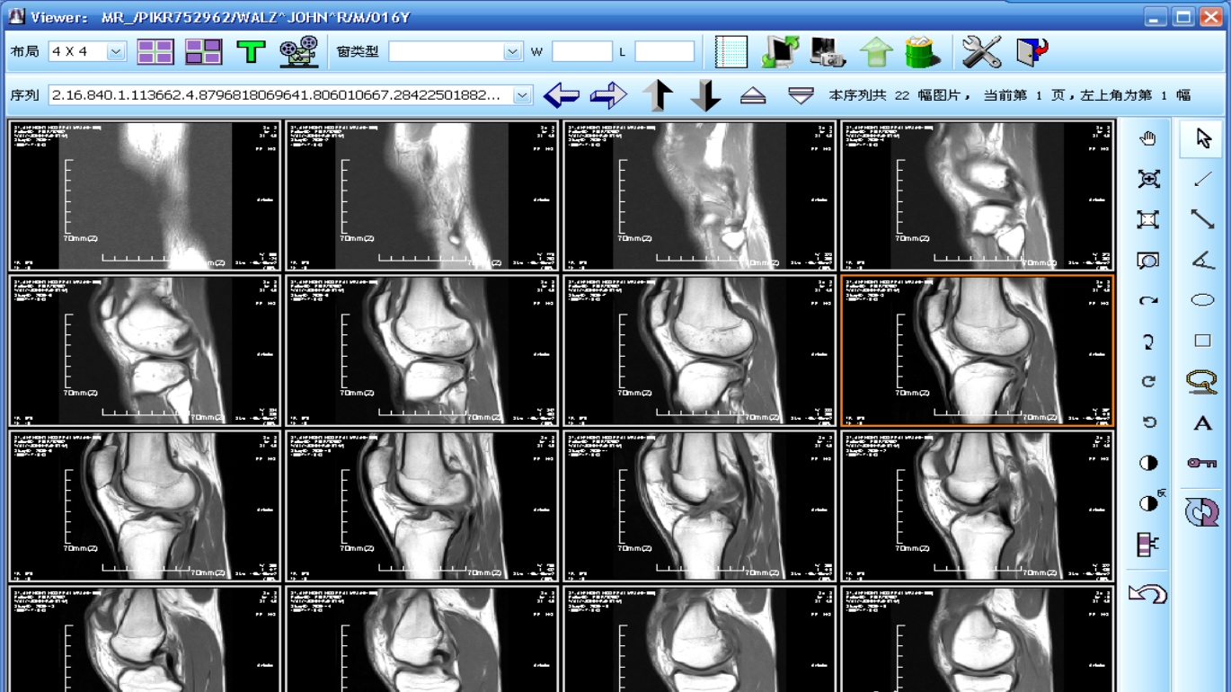1231x692 pixels.
Task: Click the green upward house arrow icon
Action: tap(875, 52)
